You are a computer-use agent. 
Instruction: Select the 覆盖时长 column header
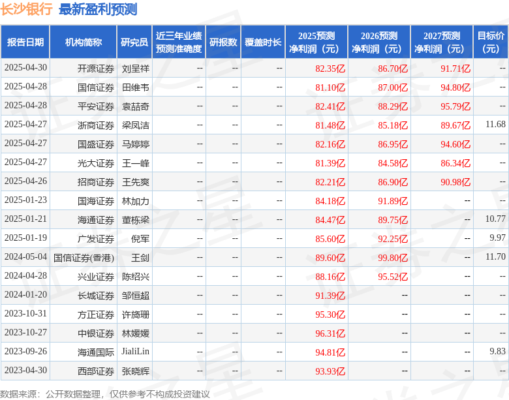click(263, 42)
